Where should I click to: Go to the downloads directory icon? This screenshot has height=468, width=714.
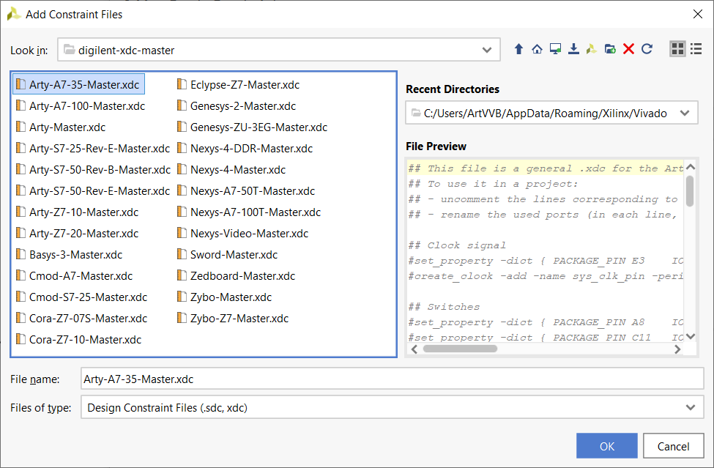573,49
